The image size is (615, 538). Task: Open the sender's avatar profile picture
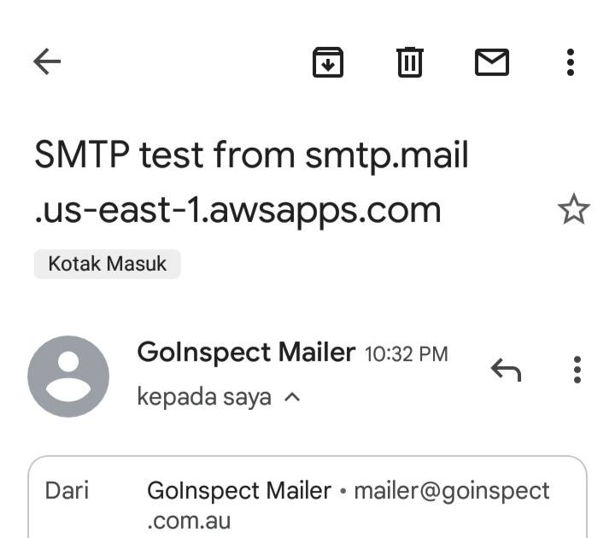click(68, 377)
